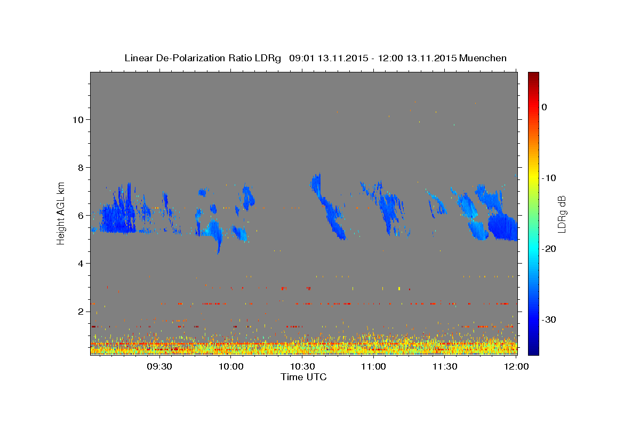The image size is (640, 426).
Task: Click the height tick label 8
Action: point(81,167)
